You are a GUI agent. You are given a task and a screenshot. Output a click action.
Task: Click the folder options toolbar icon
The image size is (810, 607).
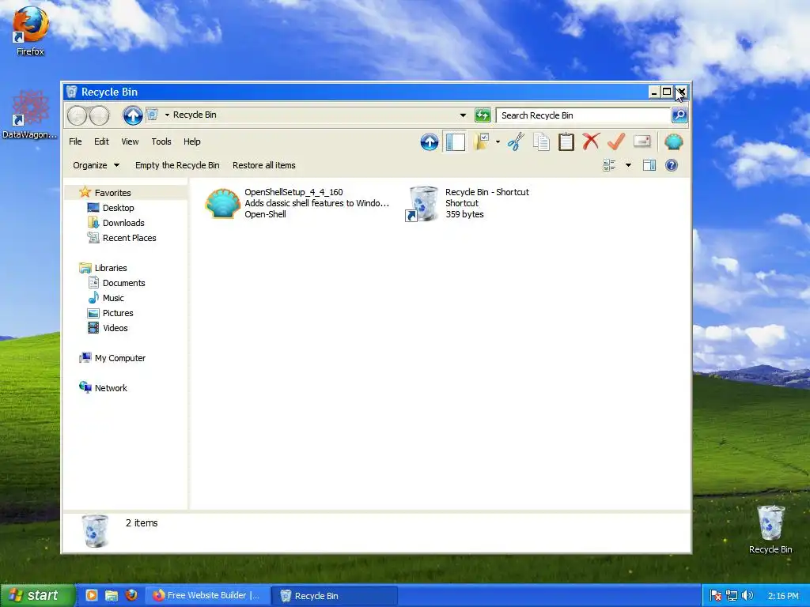click(482, 141)
